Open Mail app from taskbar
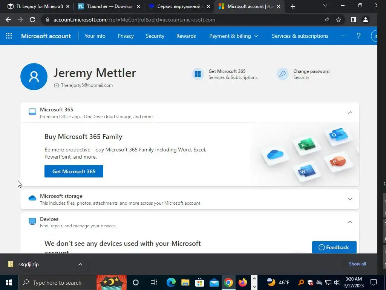The image size is (386, 290). (214, 282)
